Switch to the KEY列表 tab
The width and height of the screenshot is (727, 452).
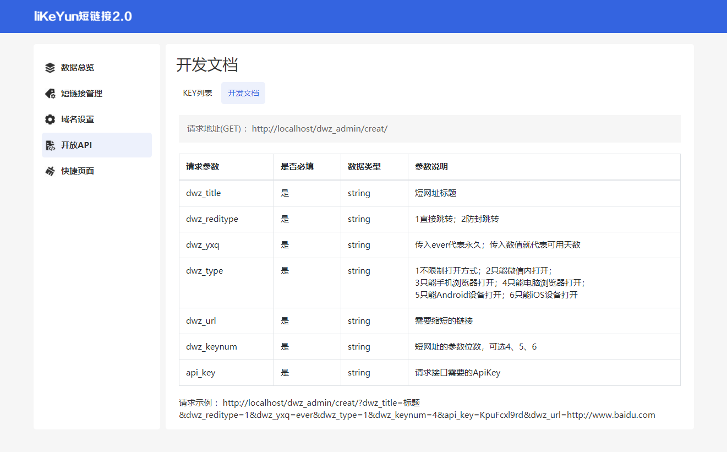point(198,92)
